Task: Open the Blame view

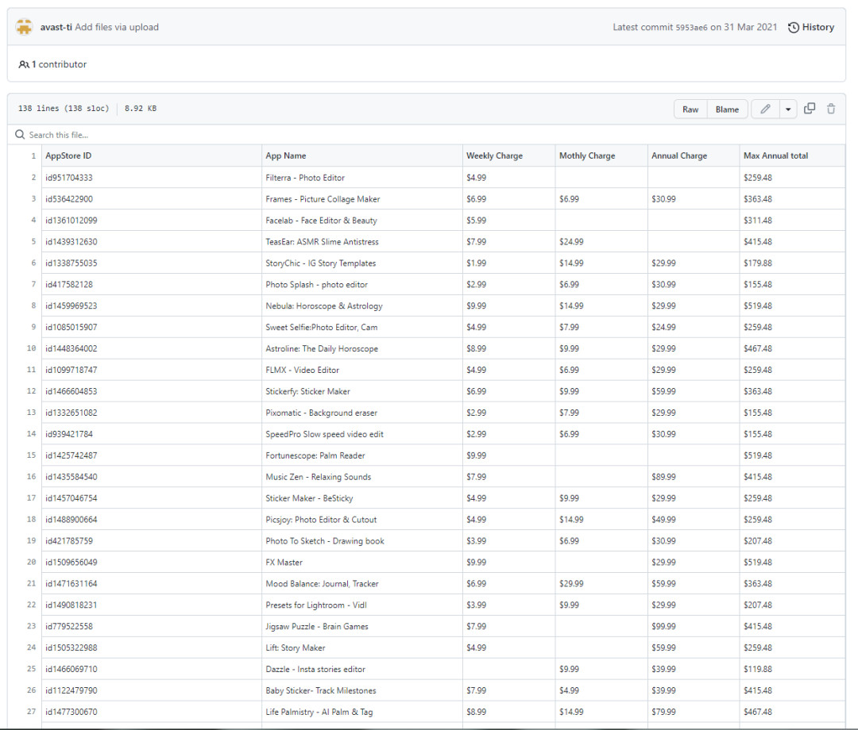Action: tap(727, 109)
